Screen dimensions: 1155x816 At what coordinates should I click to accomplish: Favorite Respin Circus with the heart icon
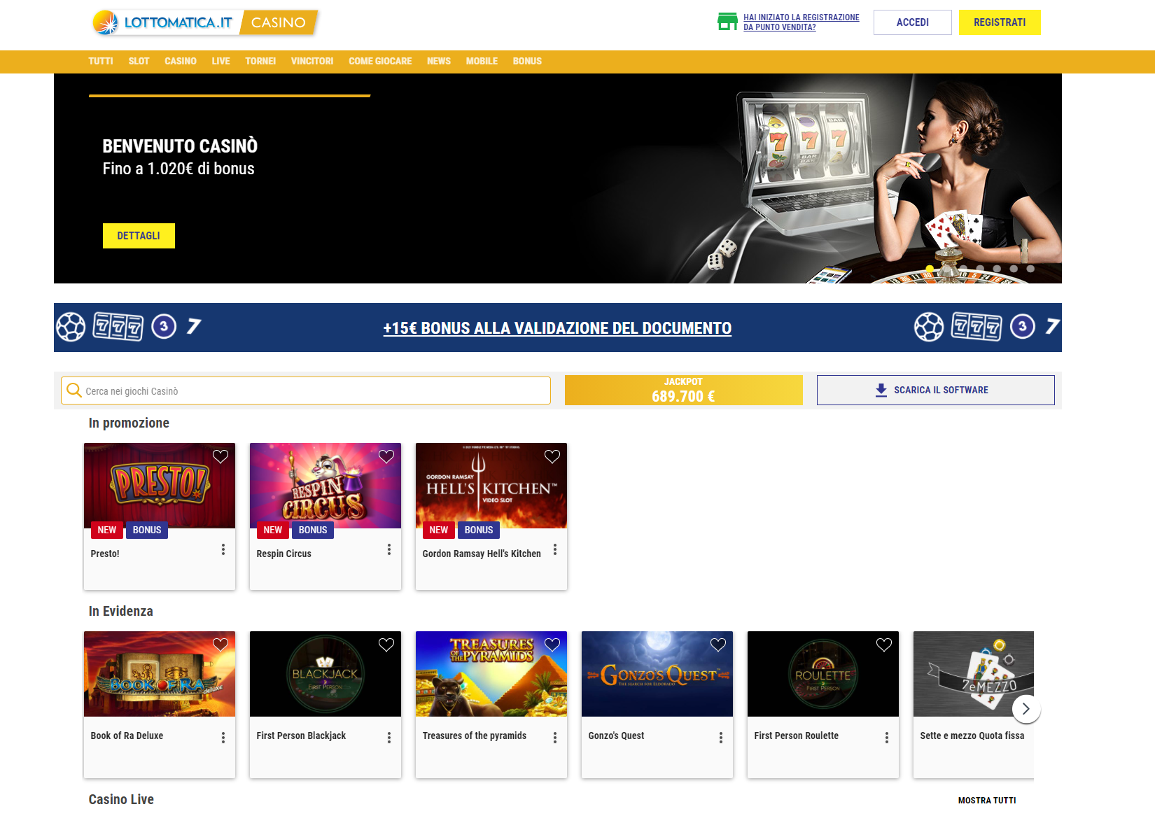[x=386, y=456]
